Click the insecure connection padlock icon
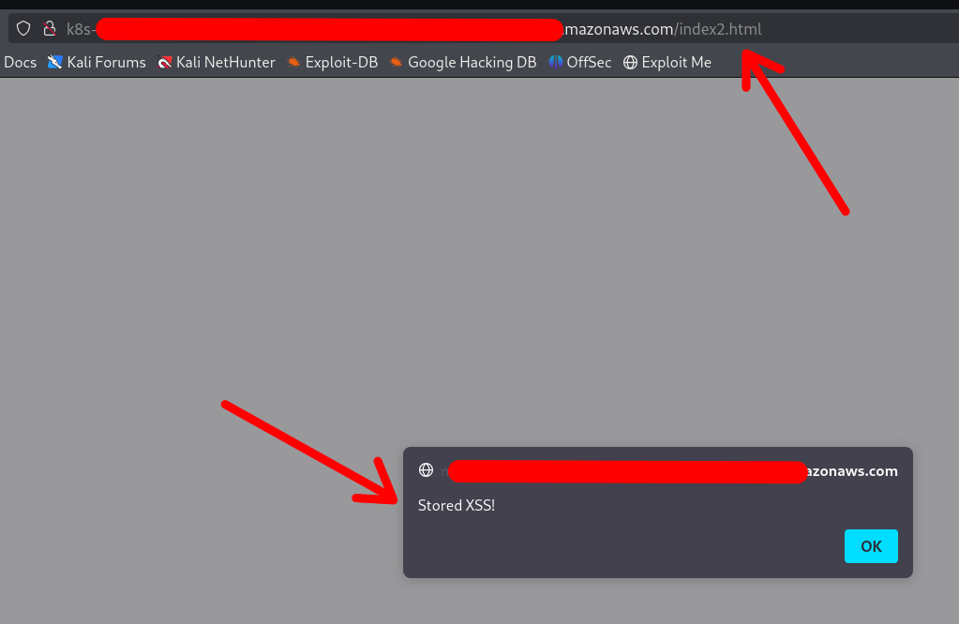Image resolution: width=959 pixels, height=624 pixels. click(49, 28)
